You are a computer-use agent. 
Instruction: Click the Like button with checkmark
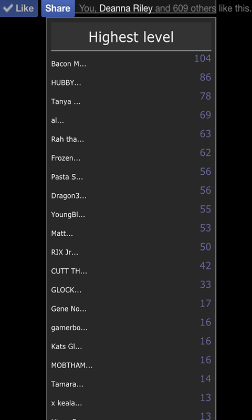tap(19, 8)
